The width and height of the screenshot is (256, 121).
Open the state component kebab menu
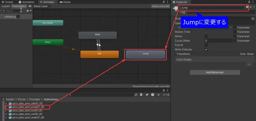254,7
